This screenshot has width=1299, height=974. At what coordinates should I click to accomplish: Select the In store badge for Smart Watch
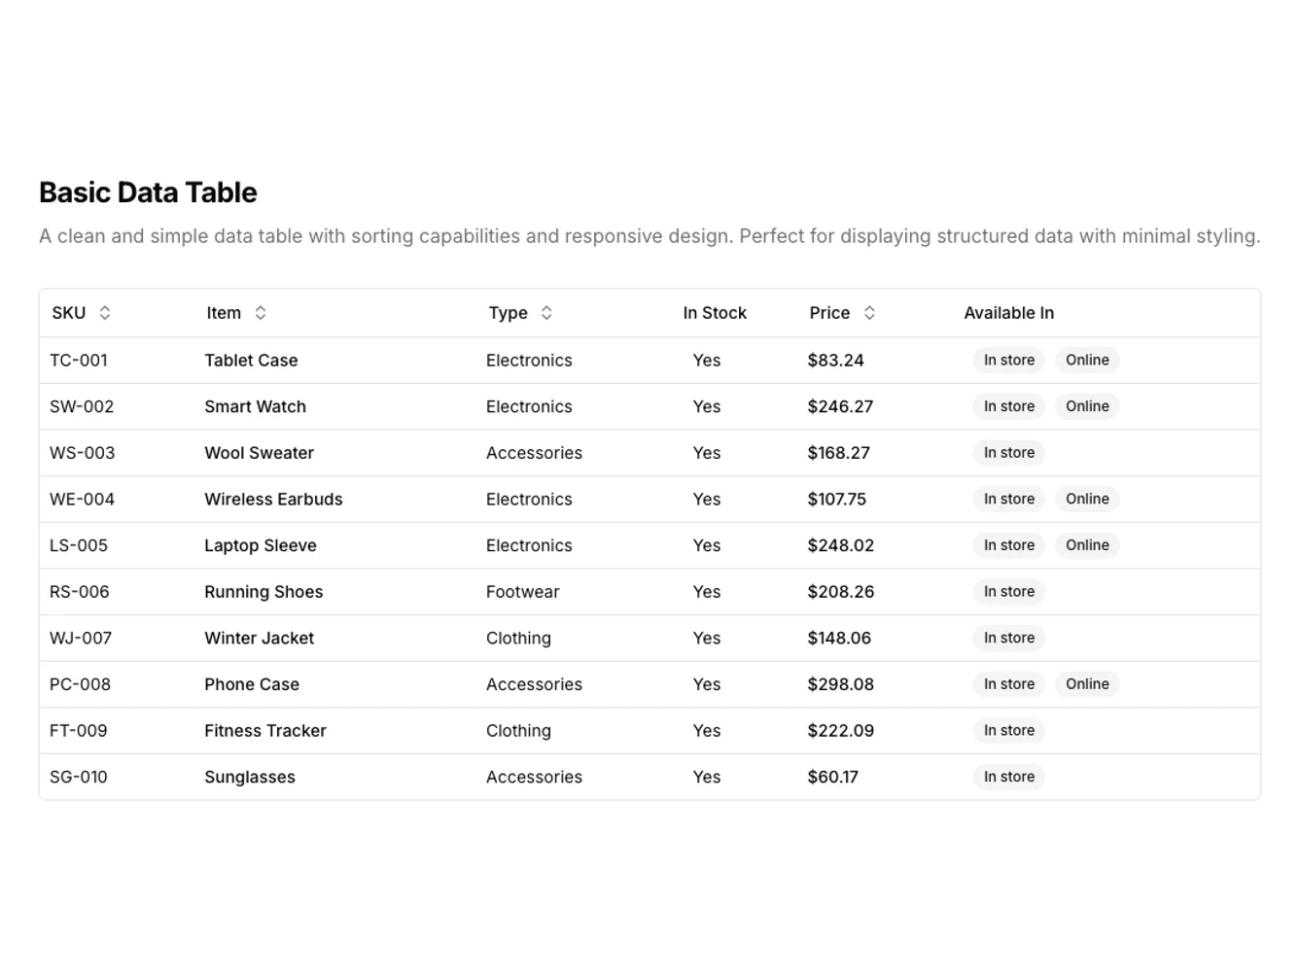(1008, 406)
